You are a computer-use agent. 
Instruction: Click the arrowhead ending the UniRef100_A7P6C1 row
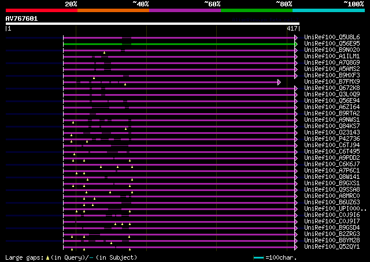point(296,171)
